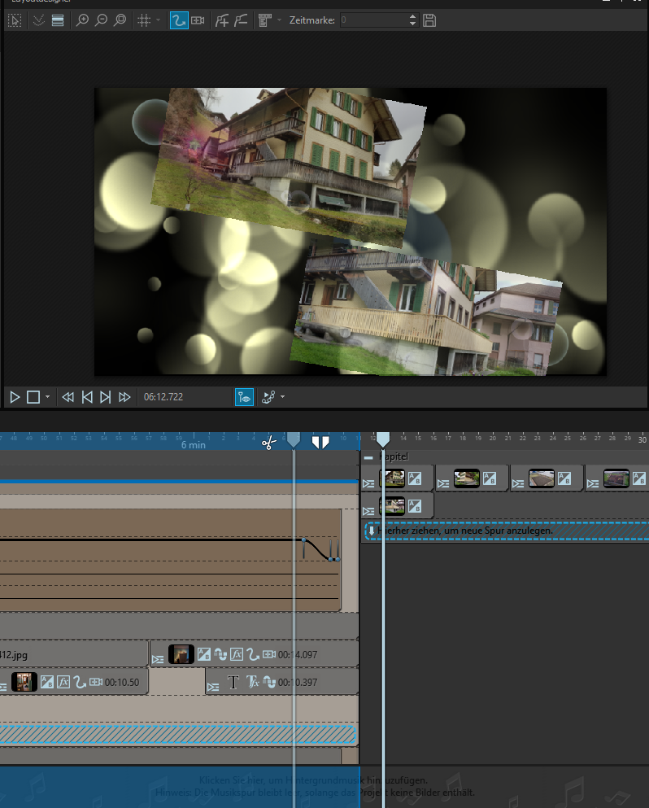Image resolution: width=649 pixels, height=808 pixels.
Task: Click the Zeitmarke input field
Action: pos(372,20)
